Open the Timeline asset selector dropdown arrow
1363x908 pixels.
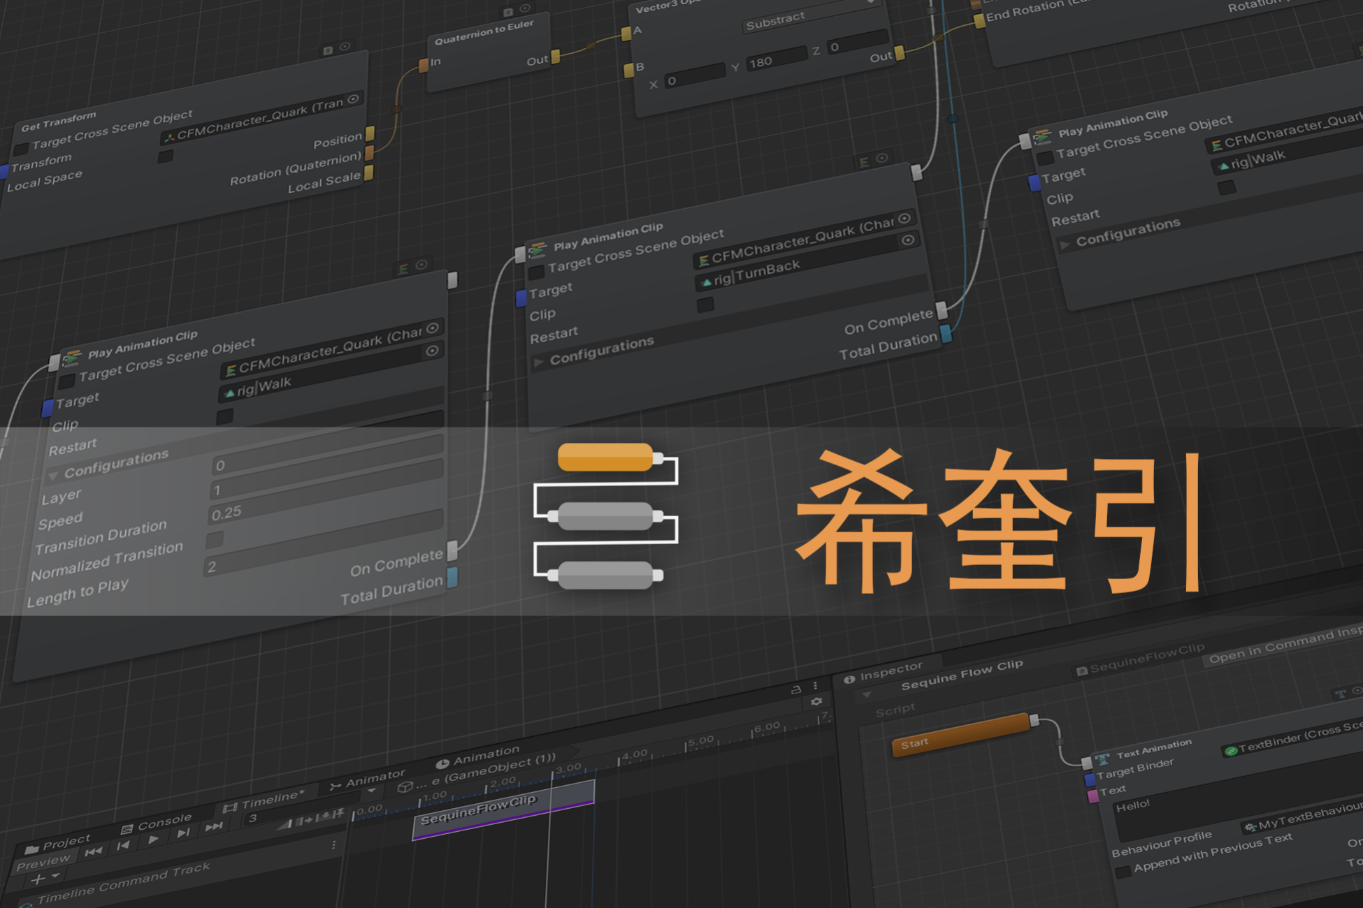pos(372,791)
